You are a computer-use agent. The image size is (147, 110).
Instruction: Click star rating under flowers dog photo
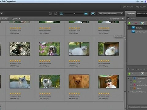coord(45,61)
